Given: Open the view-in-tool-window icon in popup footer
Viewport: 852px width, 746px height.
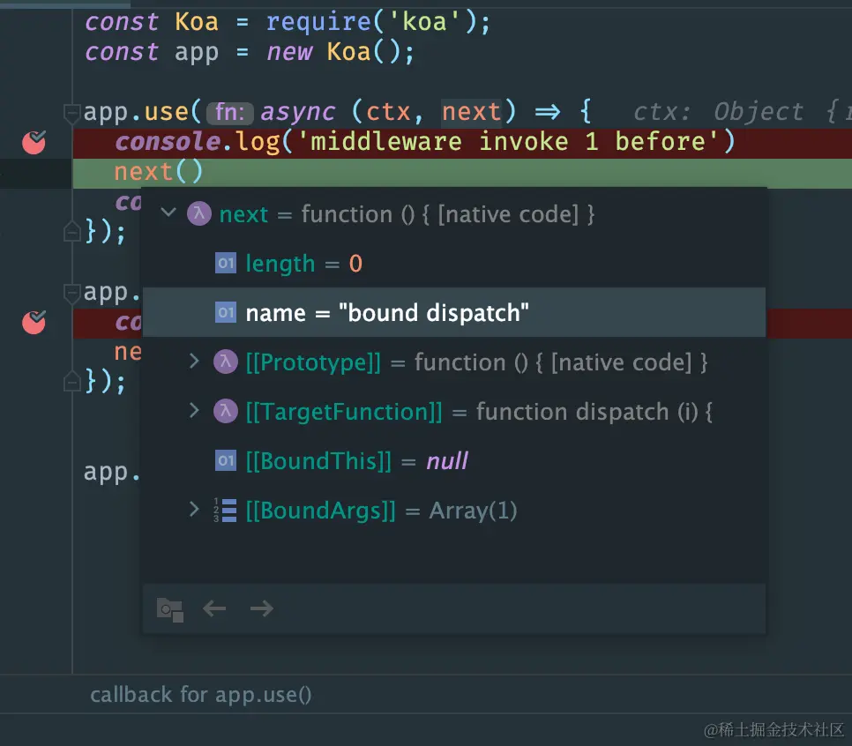Looking at the screenshot, I should point(170,609).
